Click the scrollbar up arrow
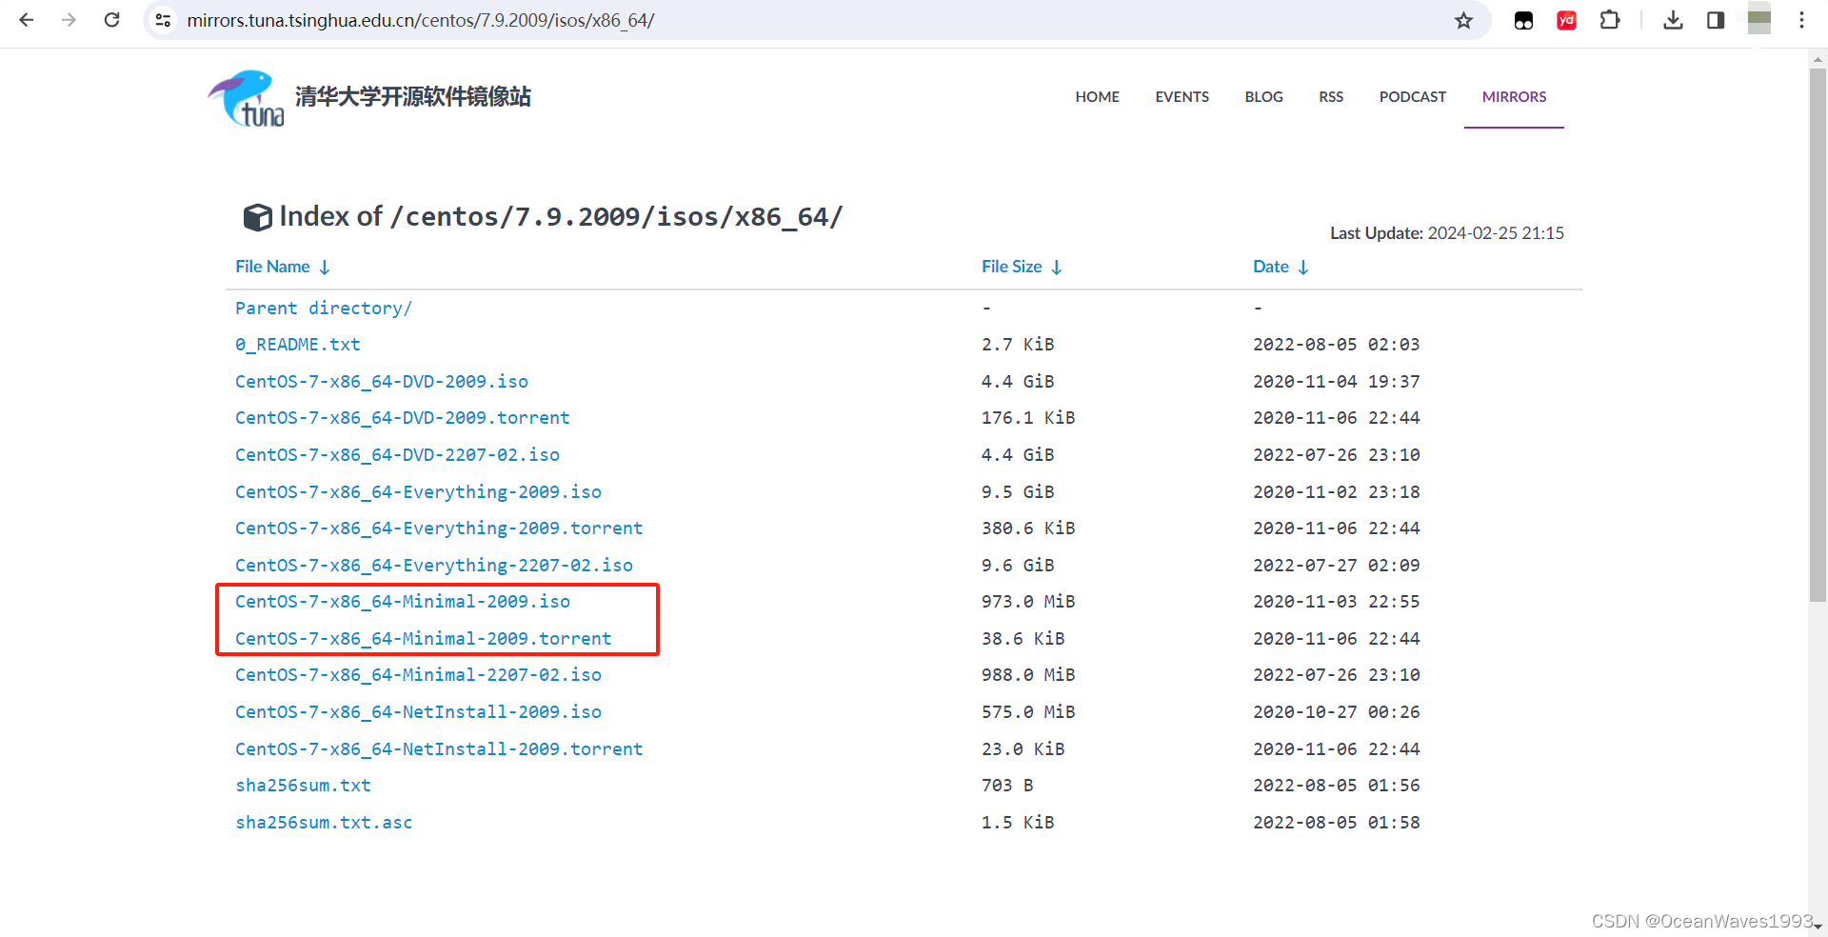The width and height of the screenshot is (1828, 937). pos(1818,58)
